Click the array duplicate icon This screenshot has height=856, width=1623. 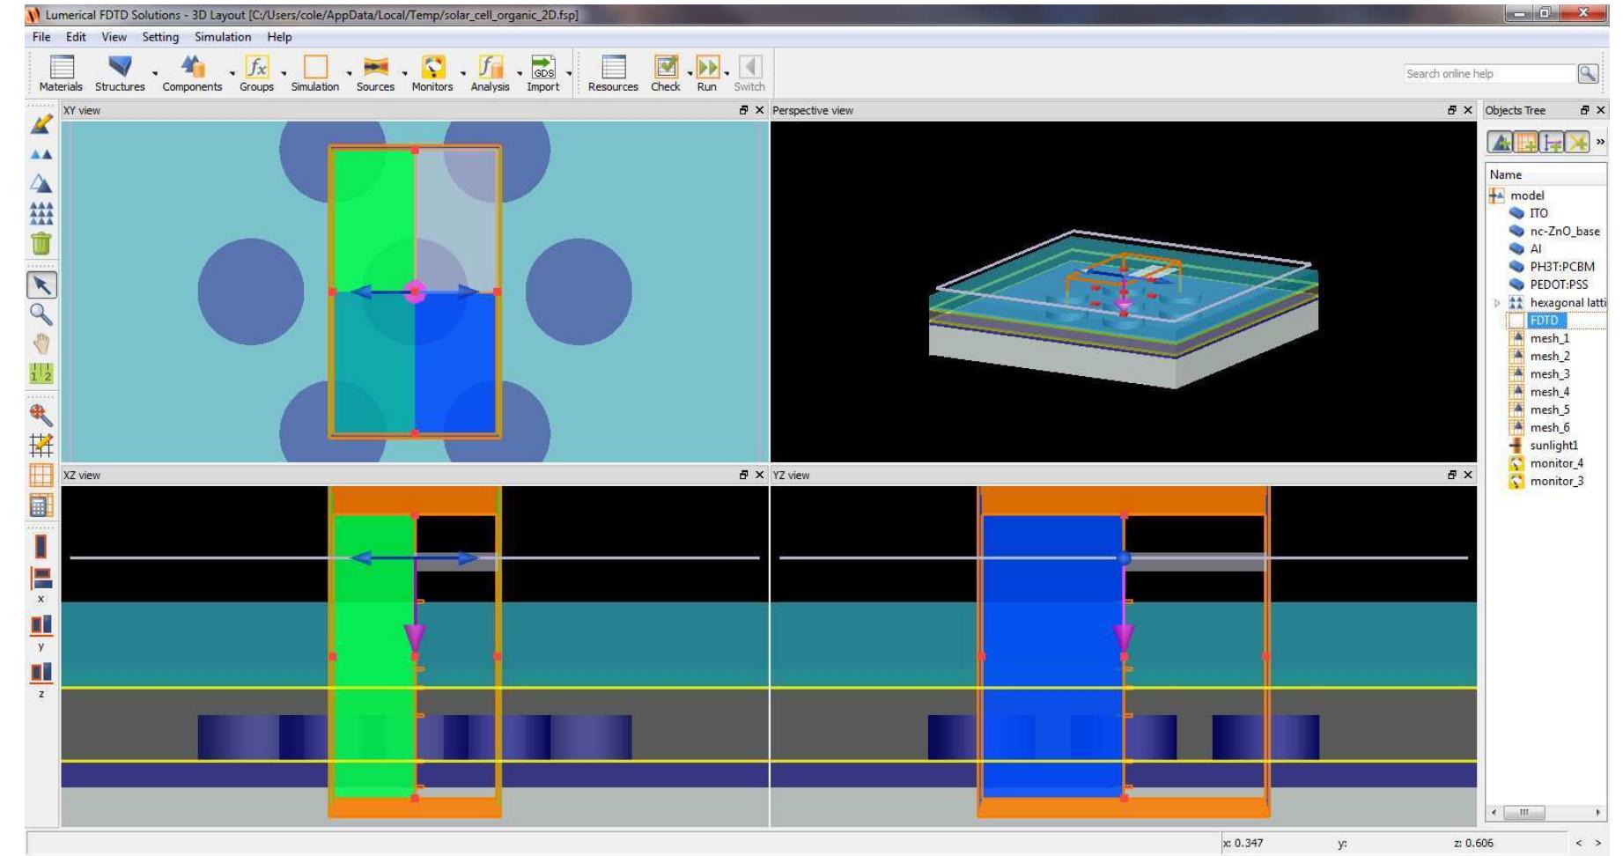(41, 213)
